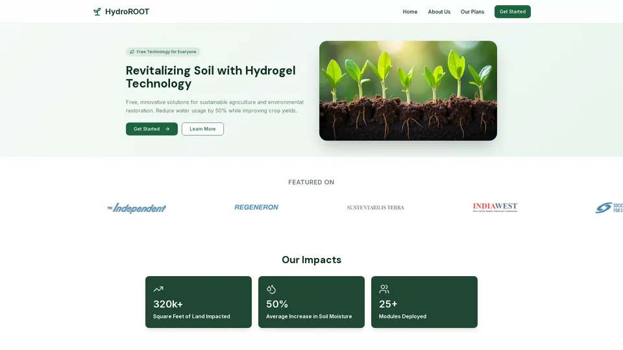Click the Society for Science logo

pyautogui.click(x=609, y=207)
